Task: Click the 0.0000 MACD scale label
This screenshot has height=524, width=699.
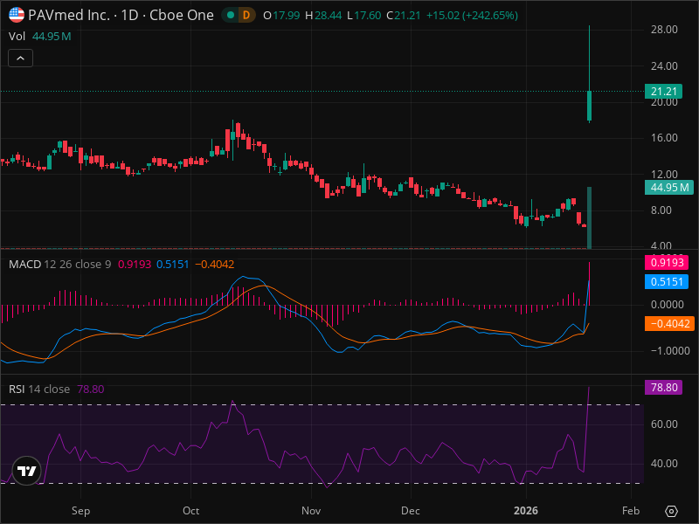Action: pyautogui.click(x=667, y=304)
